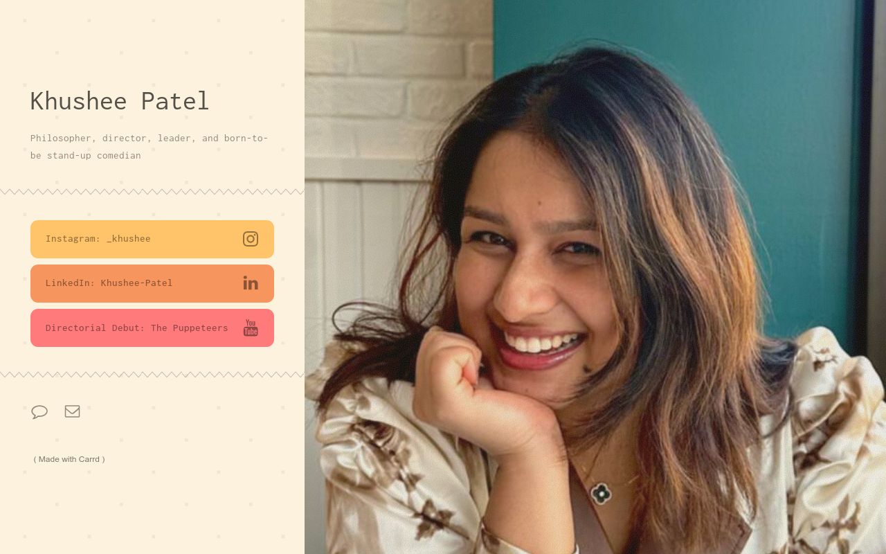886x554 pixels.
Task: Click the LinkedIn 'in' logo icon
Action: point(251,283)
